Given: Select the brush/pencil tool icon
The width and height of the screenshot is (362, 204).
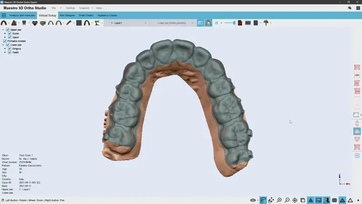Looking at the screenshot, I should (69, 23).
